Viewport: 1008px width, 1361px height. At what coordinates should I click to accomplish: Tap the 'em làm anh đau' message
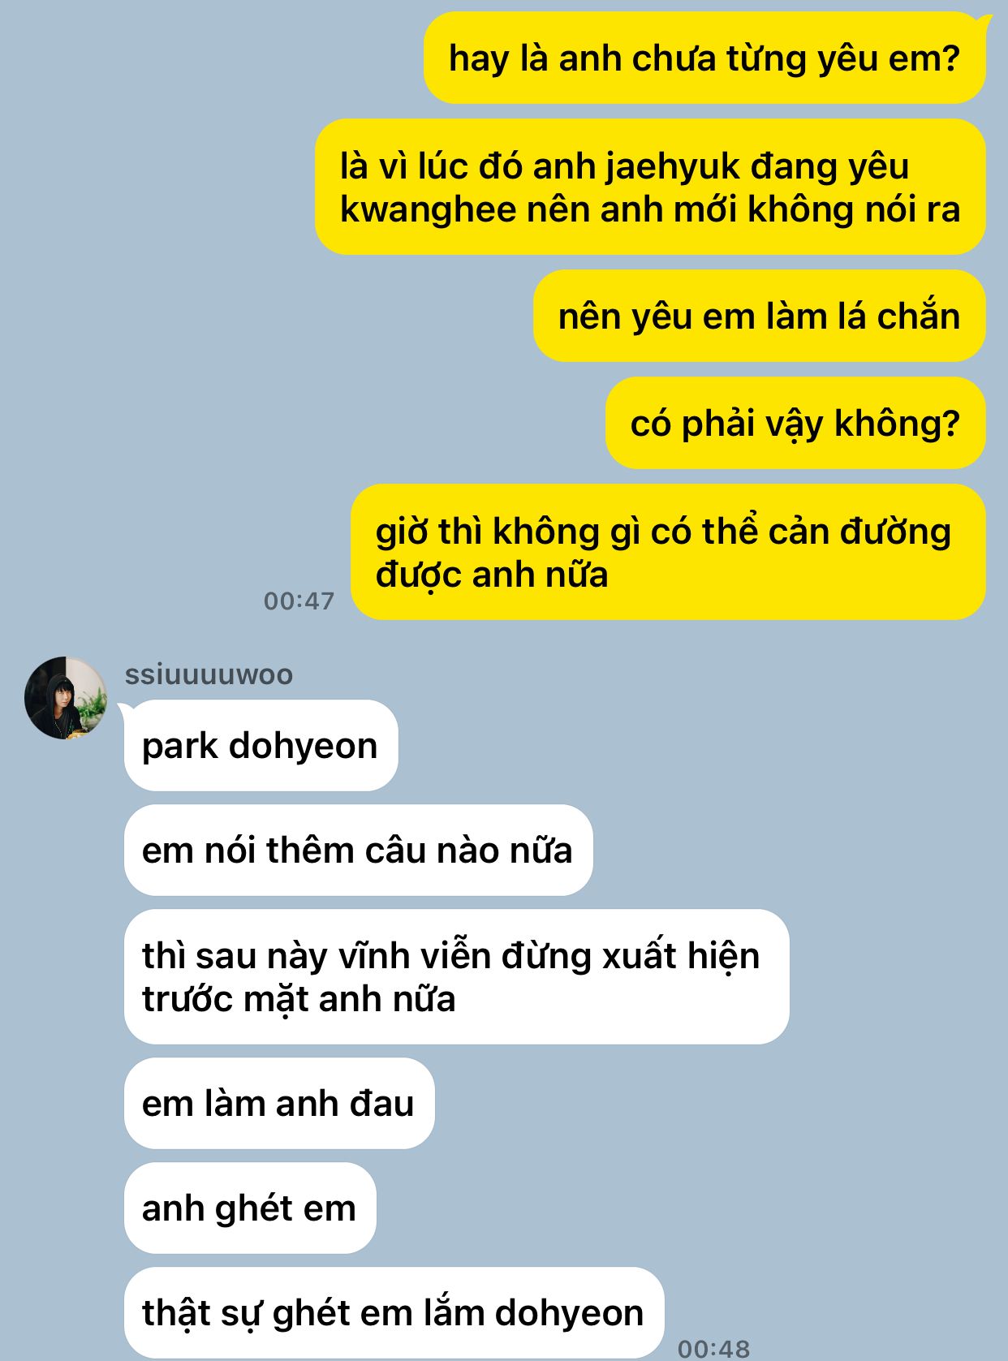click(279, 1103)
